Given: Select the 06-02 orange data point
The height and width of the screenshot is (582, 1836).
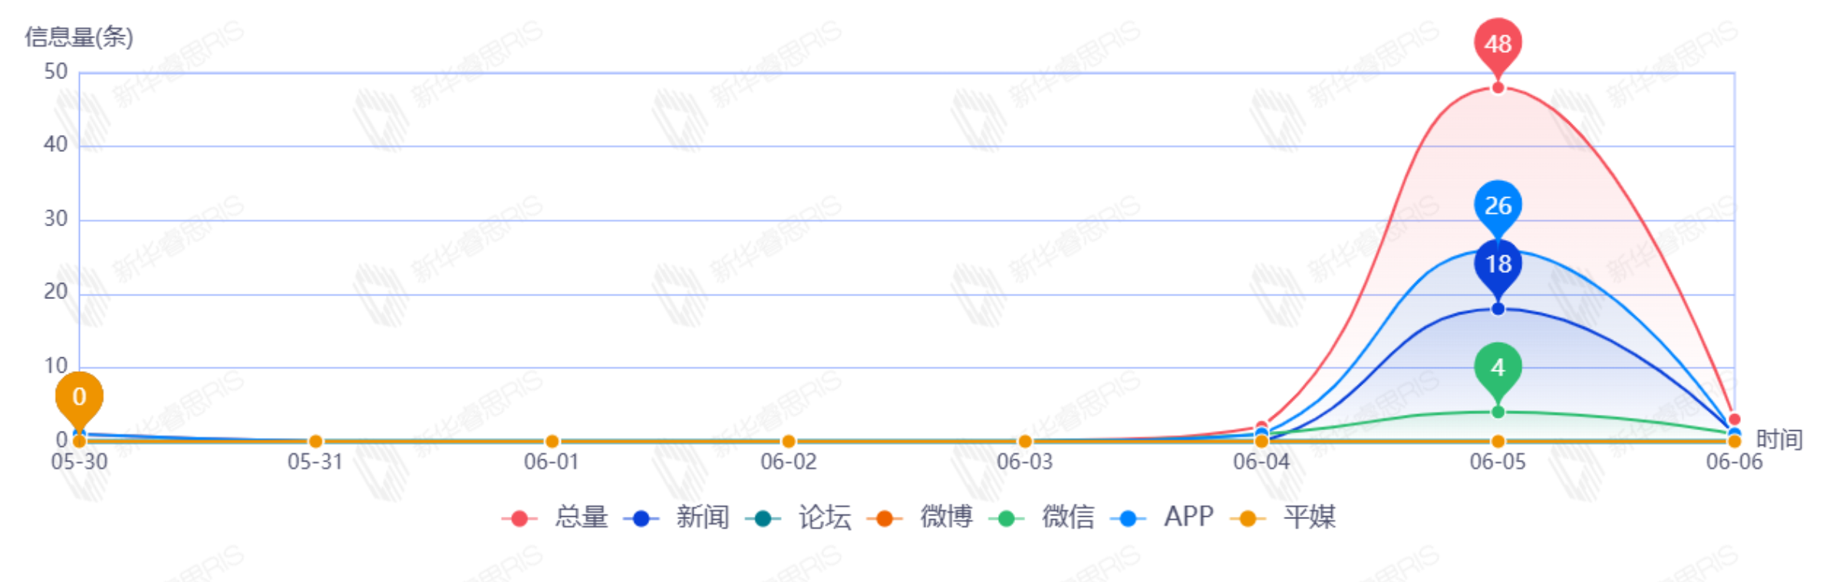Looking at the screenshot, I should 789,442.
